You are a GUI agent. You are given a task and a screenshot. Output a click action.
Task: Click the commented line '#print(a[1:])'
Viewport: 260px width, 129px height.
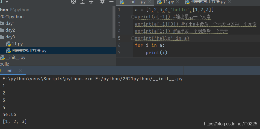pos(181,31)
